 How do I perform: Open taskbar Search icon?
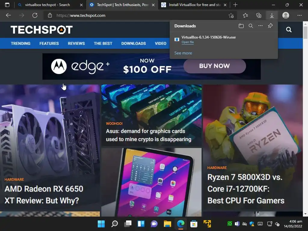click(x=115, y=224)
